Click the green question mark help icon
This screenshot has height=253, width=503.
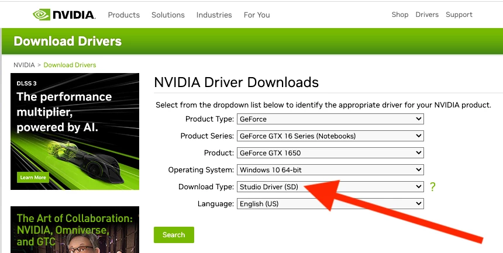point(432,186)
